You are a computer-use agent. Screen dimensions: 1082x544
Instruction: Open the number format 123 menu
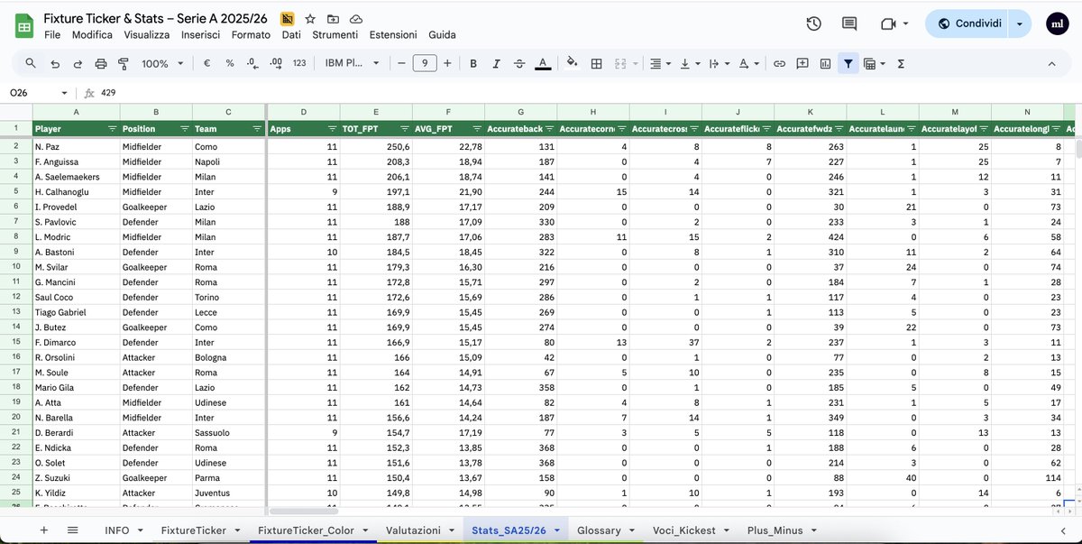(299, 63)
